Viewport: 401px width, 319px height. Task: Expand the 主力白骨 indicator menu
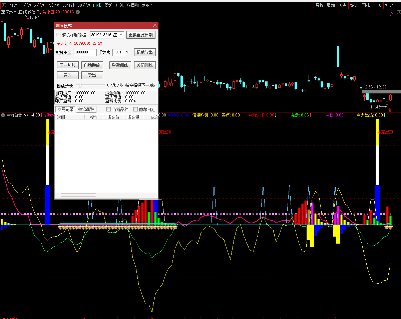(3, 115)
